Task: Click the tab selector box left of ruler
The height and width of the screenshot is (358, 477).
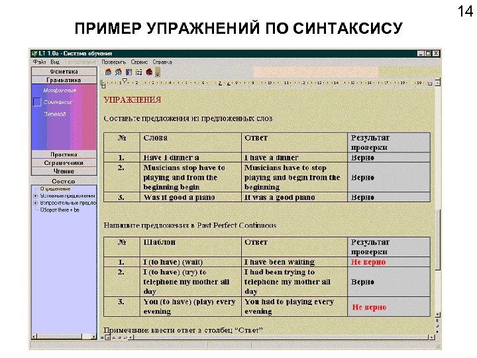Action: click(x=103, y=84)
